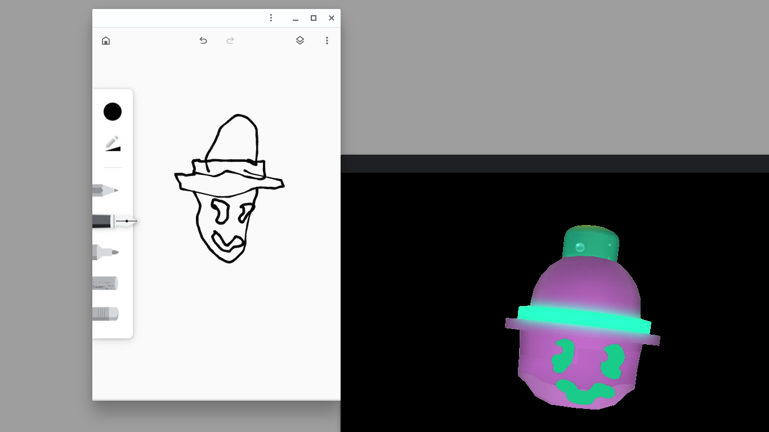Image resolution: width=769 pixels, height=432 pixels.
Task: Pick the black color swatch
Action: coord(113,111)
